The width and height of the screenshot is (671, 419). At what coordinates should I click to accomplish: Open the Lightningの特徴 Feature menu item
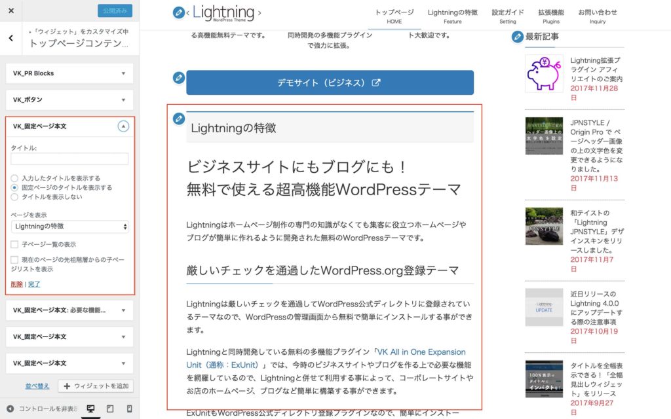pos(452,16)
